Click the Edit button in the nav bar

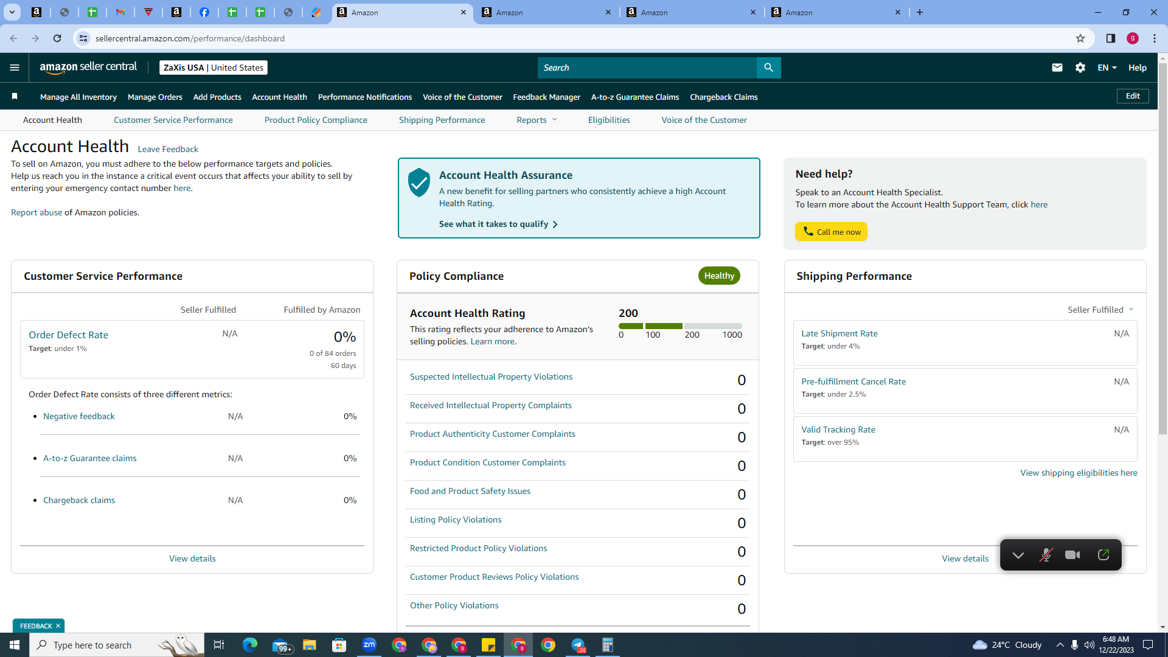point(1133,96)
